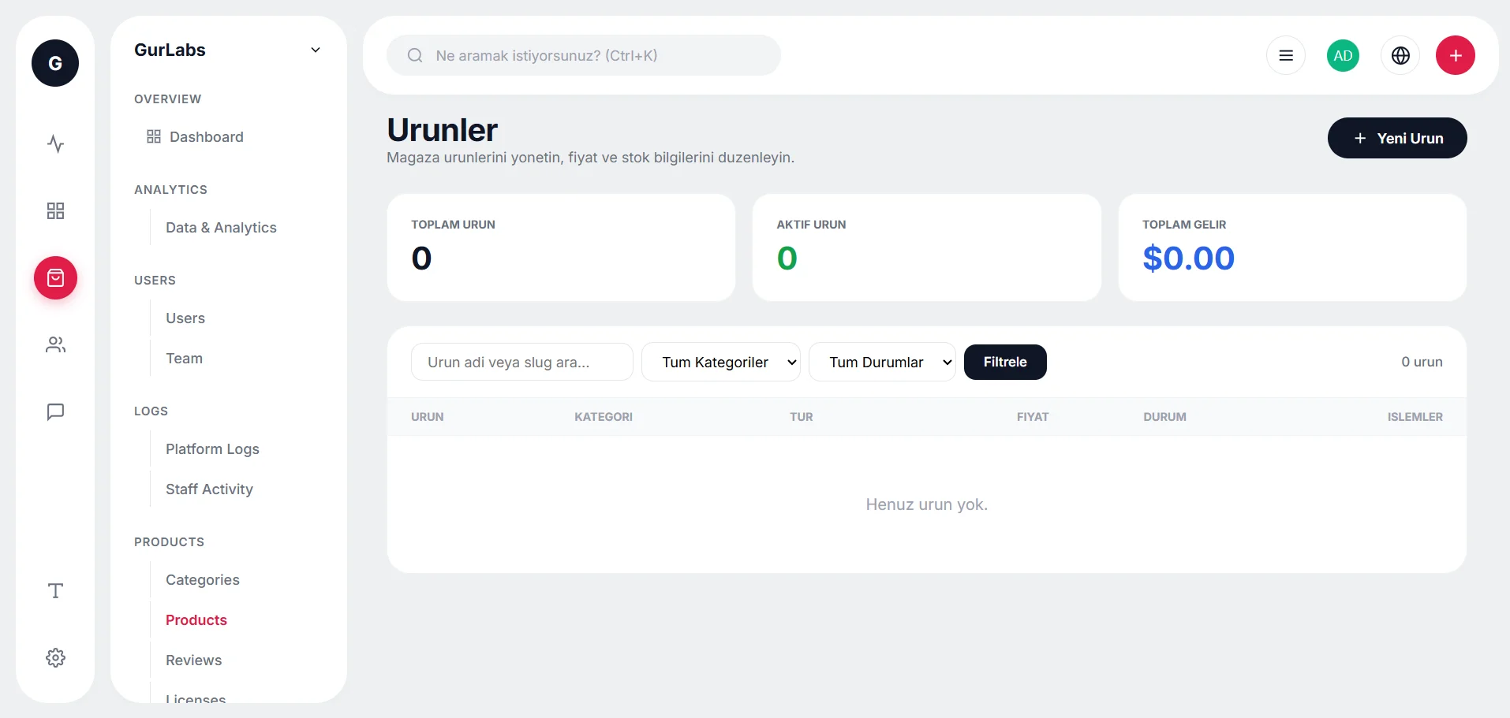This screenshot has width=1510, height=718.
Task: Click the search magnifier icon
Action: (415, 55)
